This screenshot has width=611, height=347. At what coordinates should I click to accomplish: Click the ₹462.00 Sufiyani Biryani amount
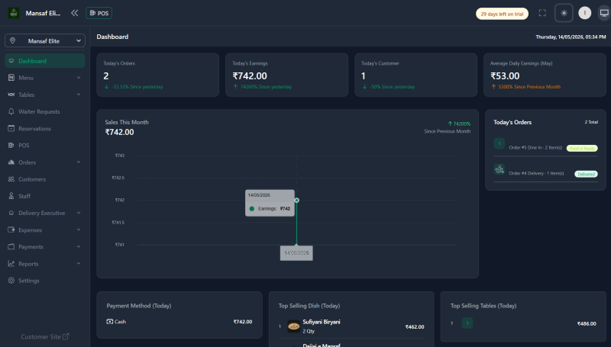tap(415, 326)
